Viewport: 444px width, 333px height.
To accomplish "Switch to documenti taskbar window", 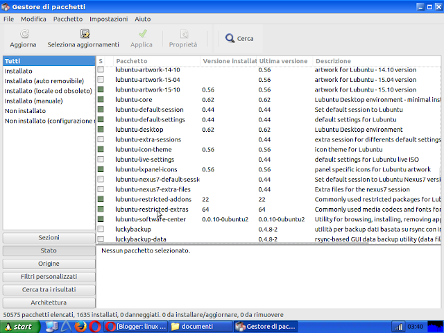I will [x=200, y=327].
